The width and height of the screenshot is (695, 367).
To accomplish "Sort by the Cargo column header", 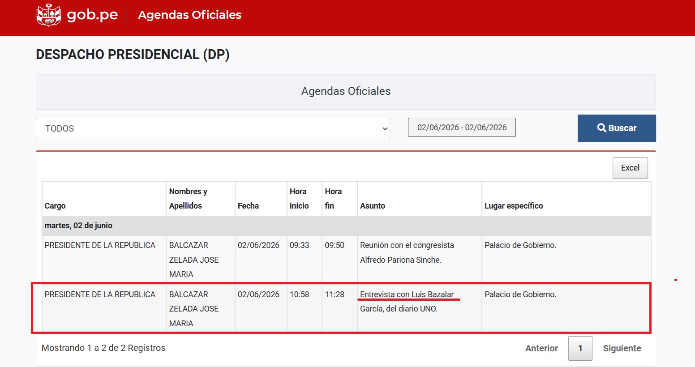I will (x=104, y=199).
